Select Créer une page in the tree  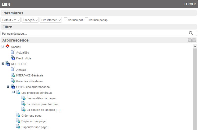coord(31,116)
